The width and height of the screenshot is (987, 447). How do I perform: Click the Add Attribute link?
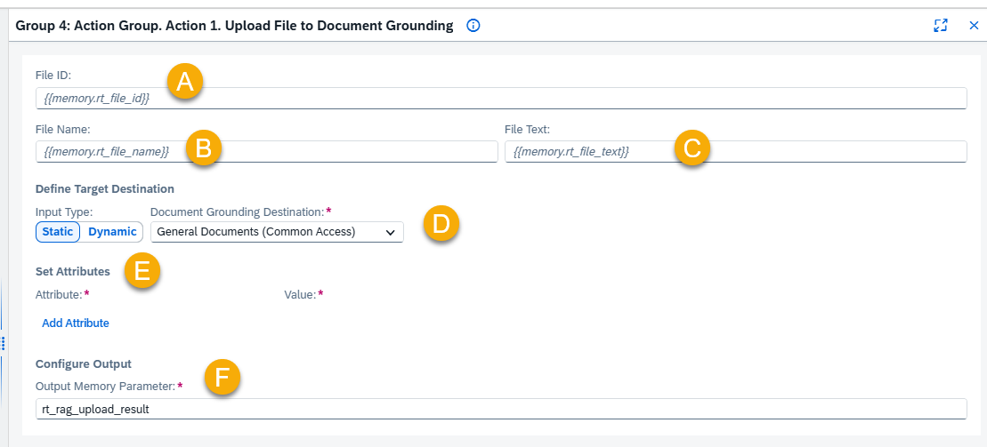click(x=76, y=323)
